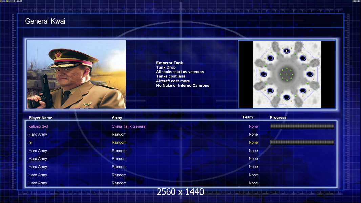Click the yellow None team entry
The height and width of the screenshot is (203, 361).
[x=253, y=142]
